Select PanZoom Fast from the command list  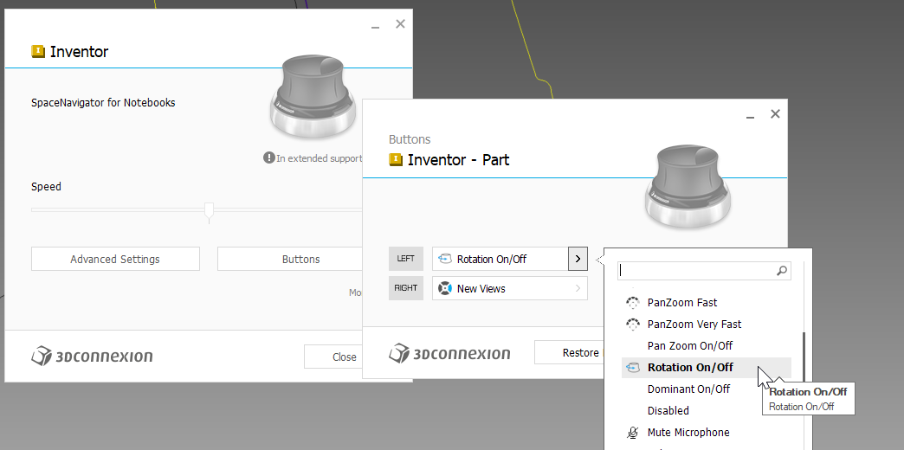click(x=707, y=303)
